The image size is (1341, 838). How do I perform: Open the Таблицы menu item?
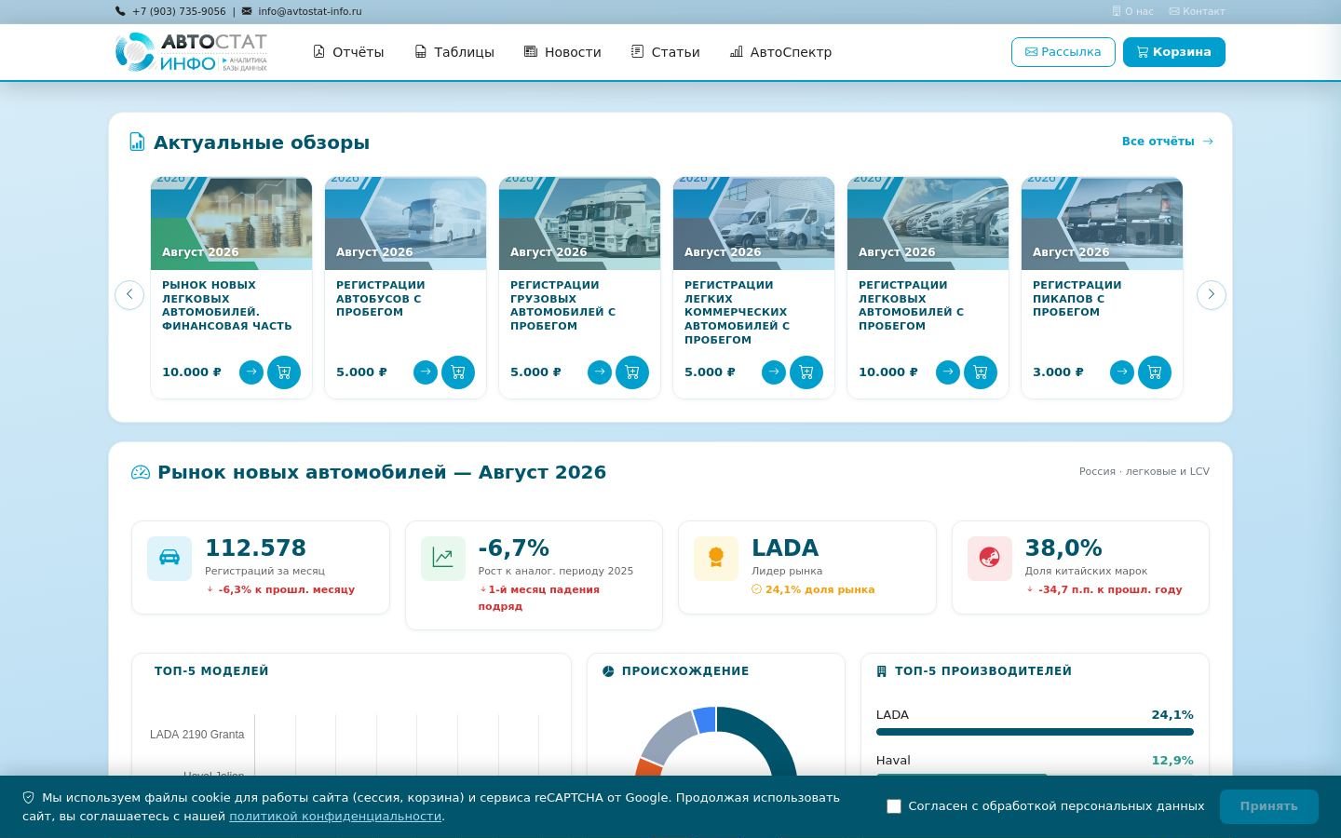(x=454, y=52)
